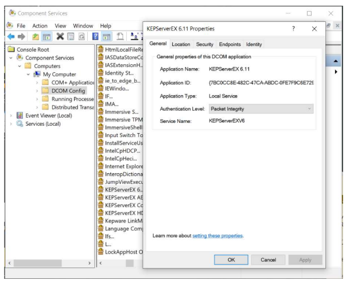Toggle Show/Hide Action Pane toolbar icon
The width and height of the screenshot is (350, 284).
coord(107,37)
